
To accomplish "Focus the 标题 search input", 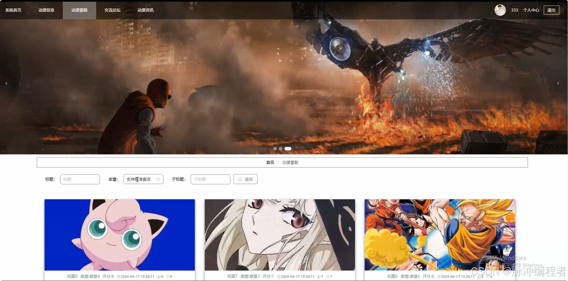I will pyautogui.click(x=80, y=179).
